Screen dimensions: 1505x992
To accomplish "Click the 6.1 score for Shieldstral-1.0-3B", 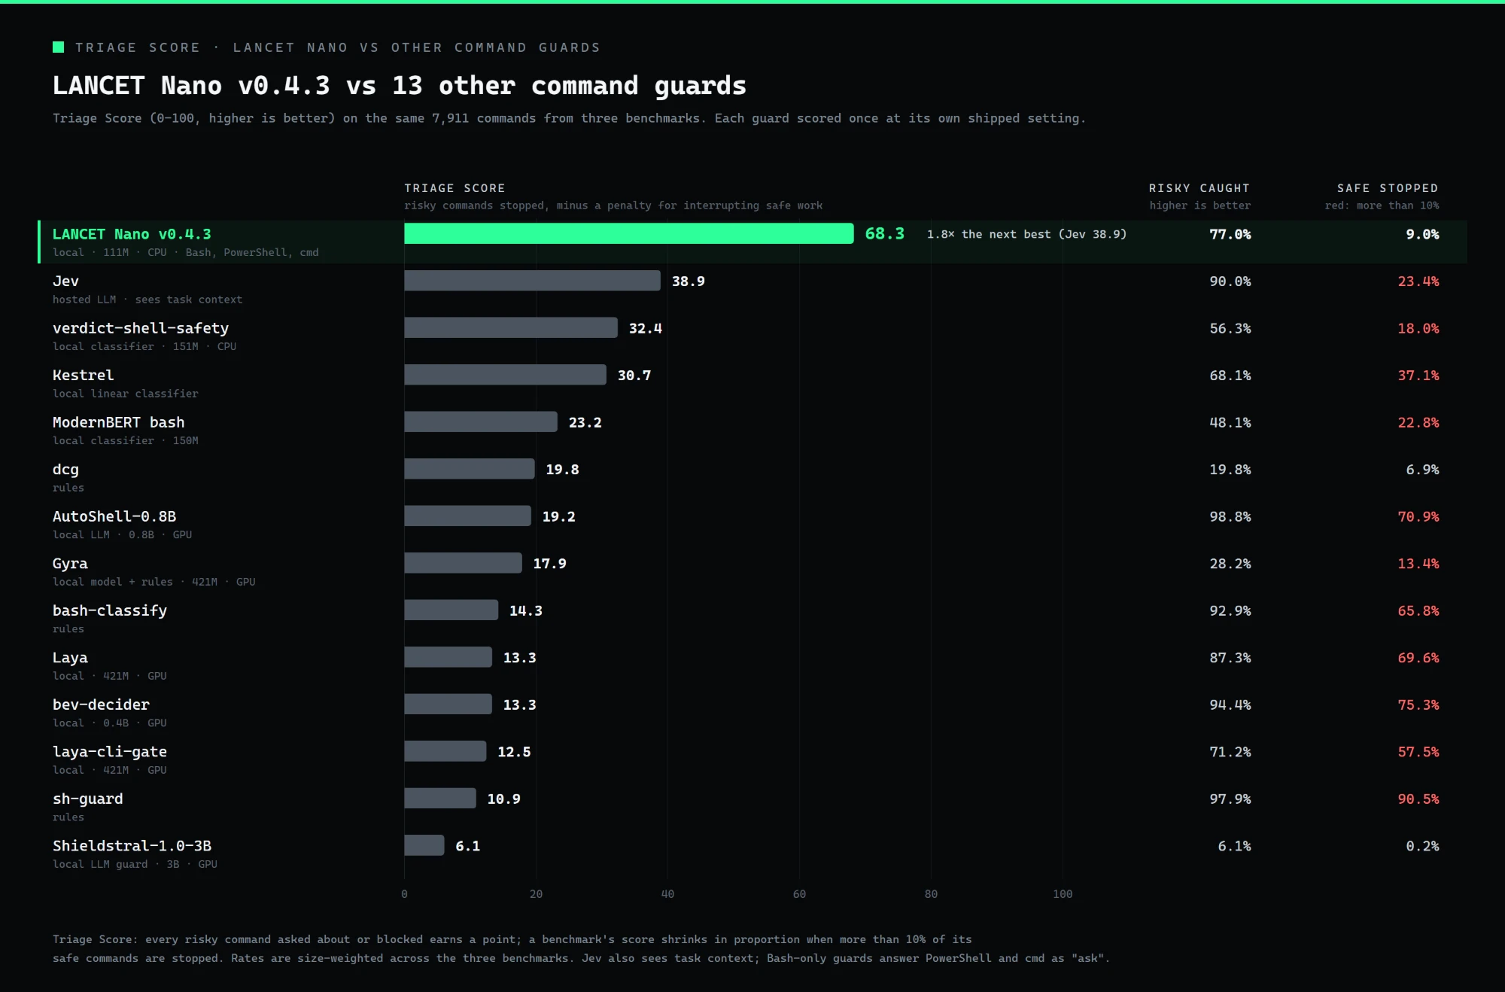I will (x=467, y=846).
